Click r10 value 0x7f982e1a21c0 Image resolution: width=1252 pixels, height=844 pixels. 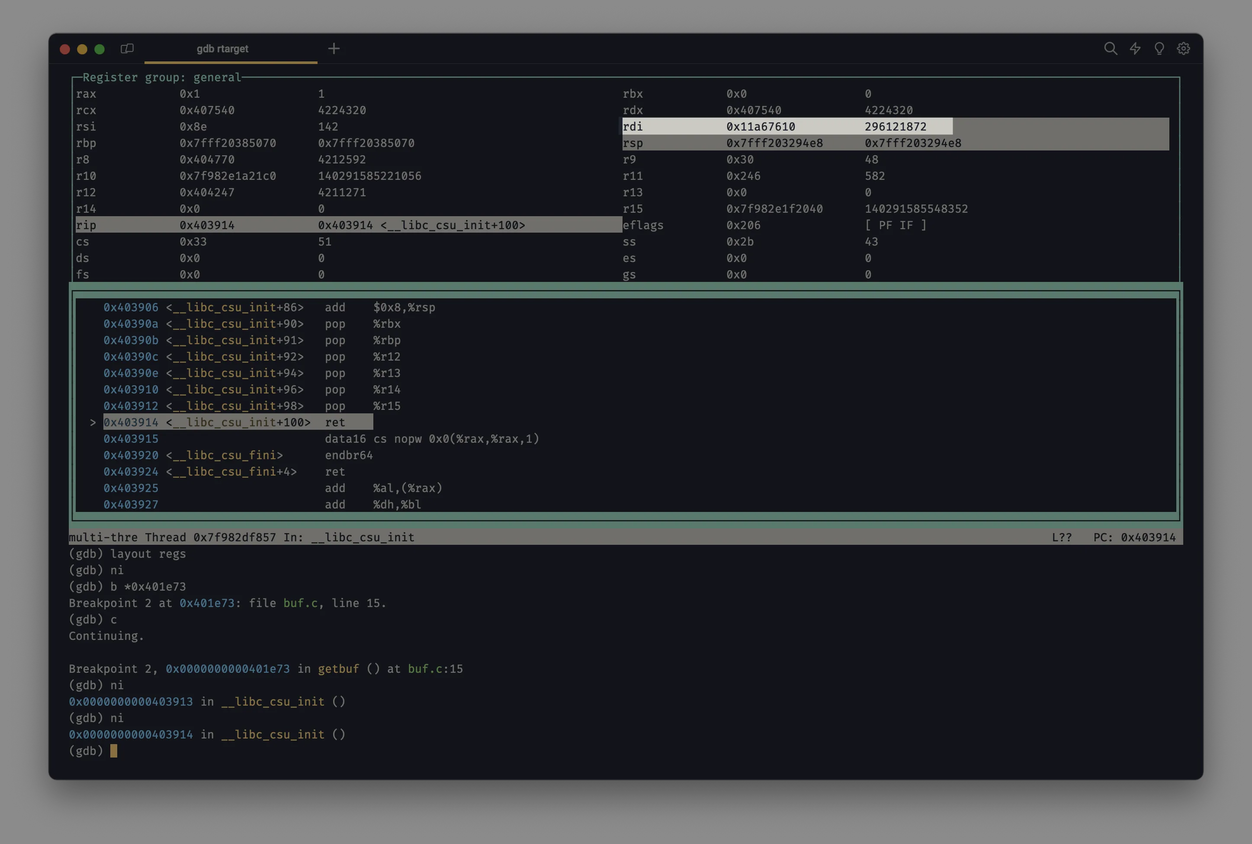pos(228,176)
